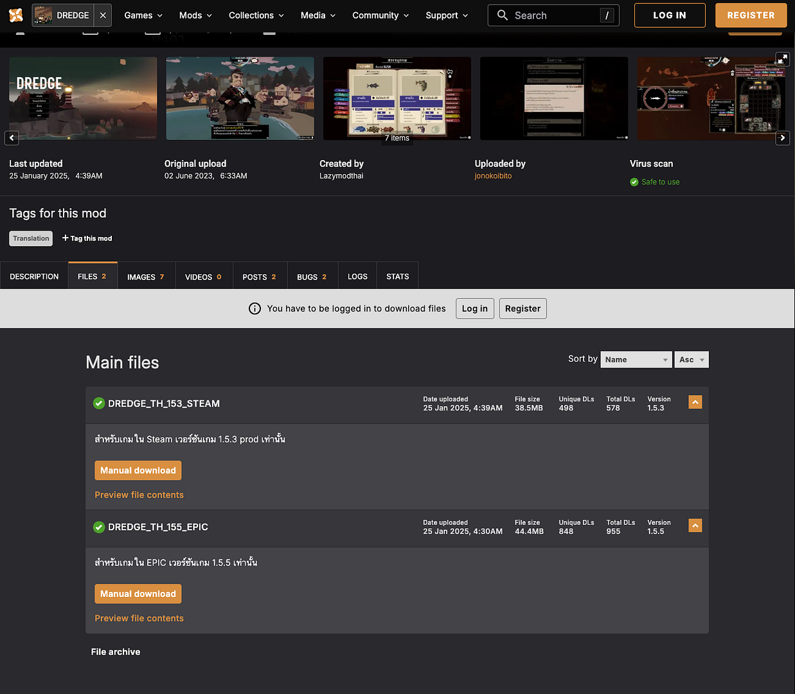Click the DREDGE_TH_155_EPIC file name
The height and width of the screenshot is (694, 795).
pyautogui.click(x=158, y=527)
